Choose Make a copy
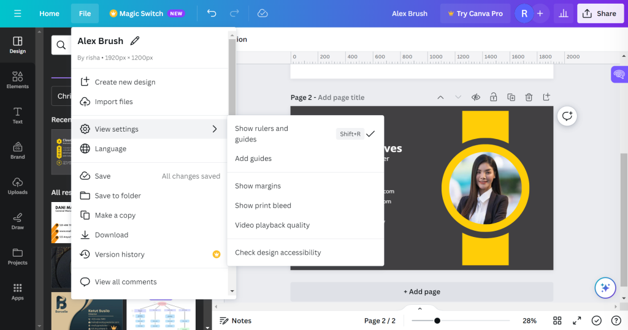This screenshot has height=330, width=628. pyautogui.click(x=150, y=215)
